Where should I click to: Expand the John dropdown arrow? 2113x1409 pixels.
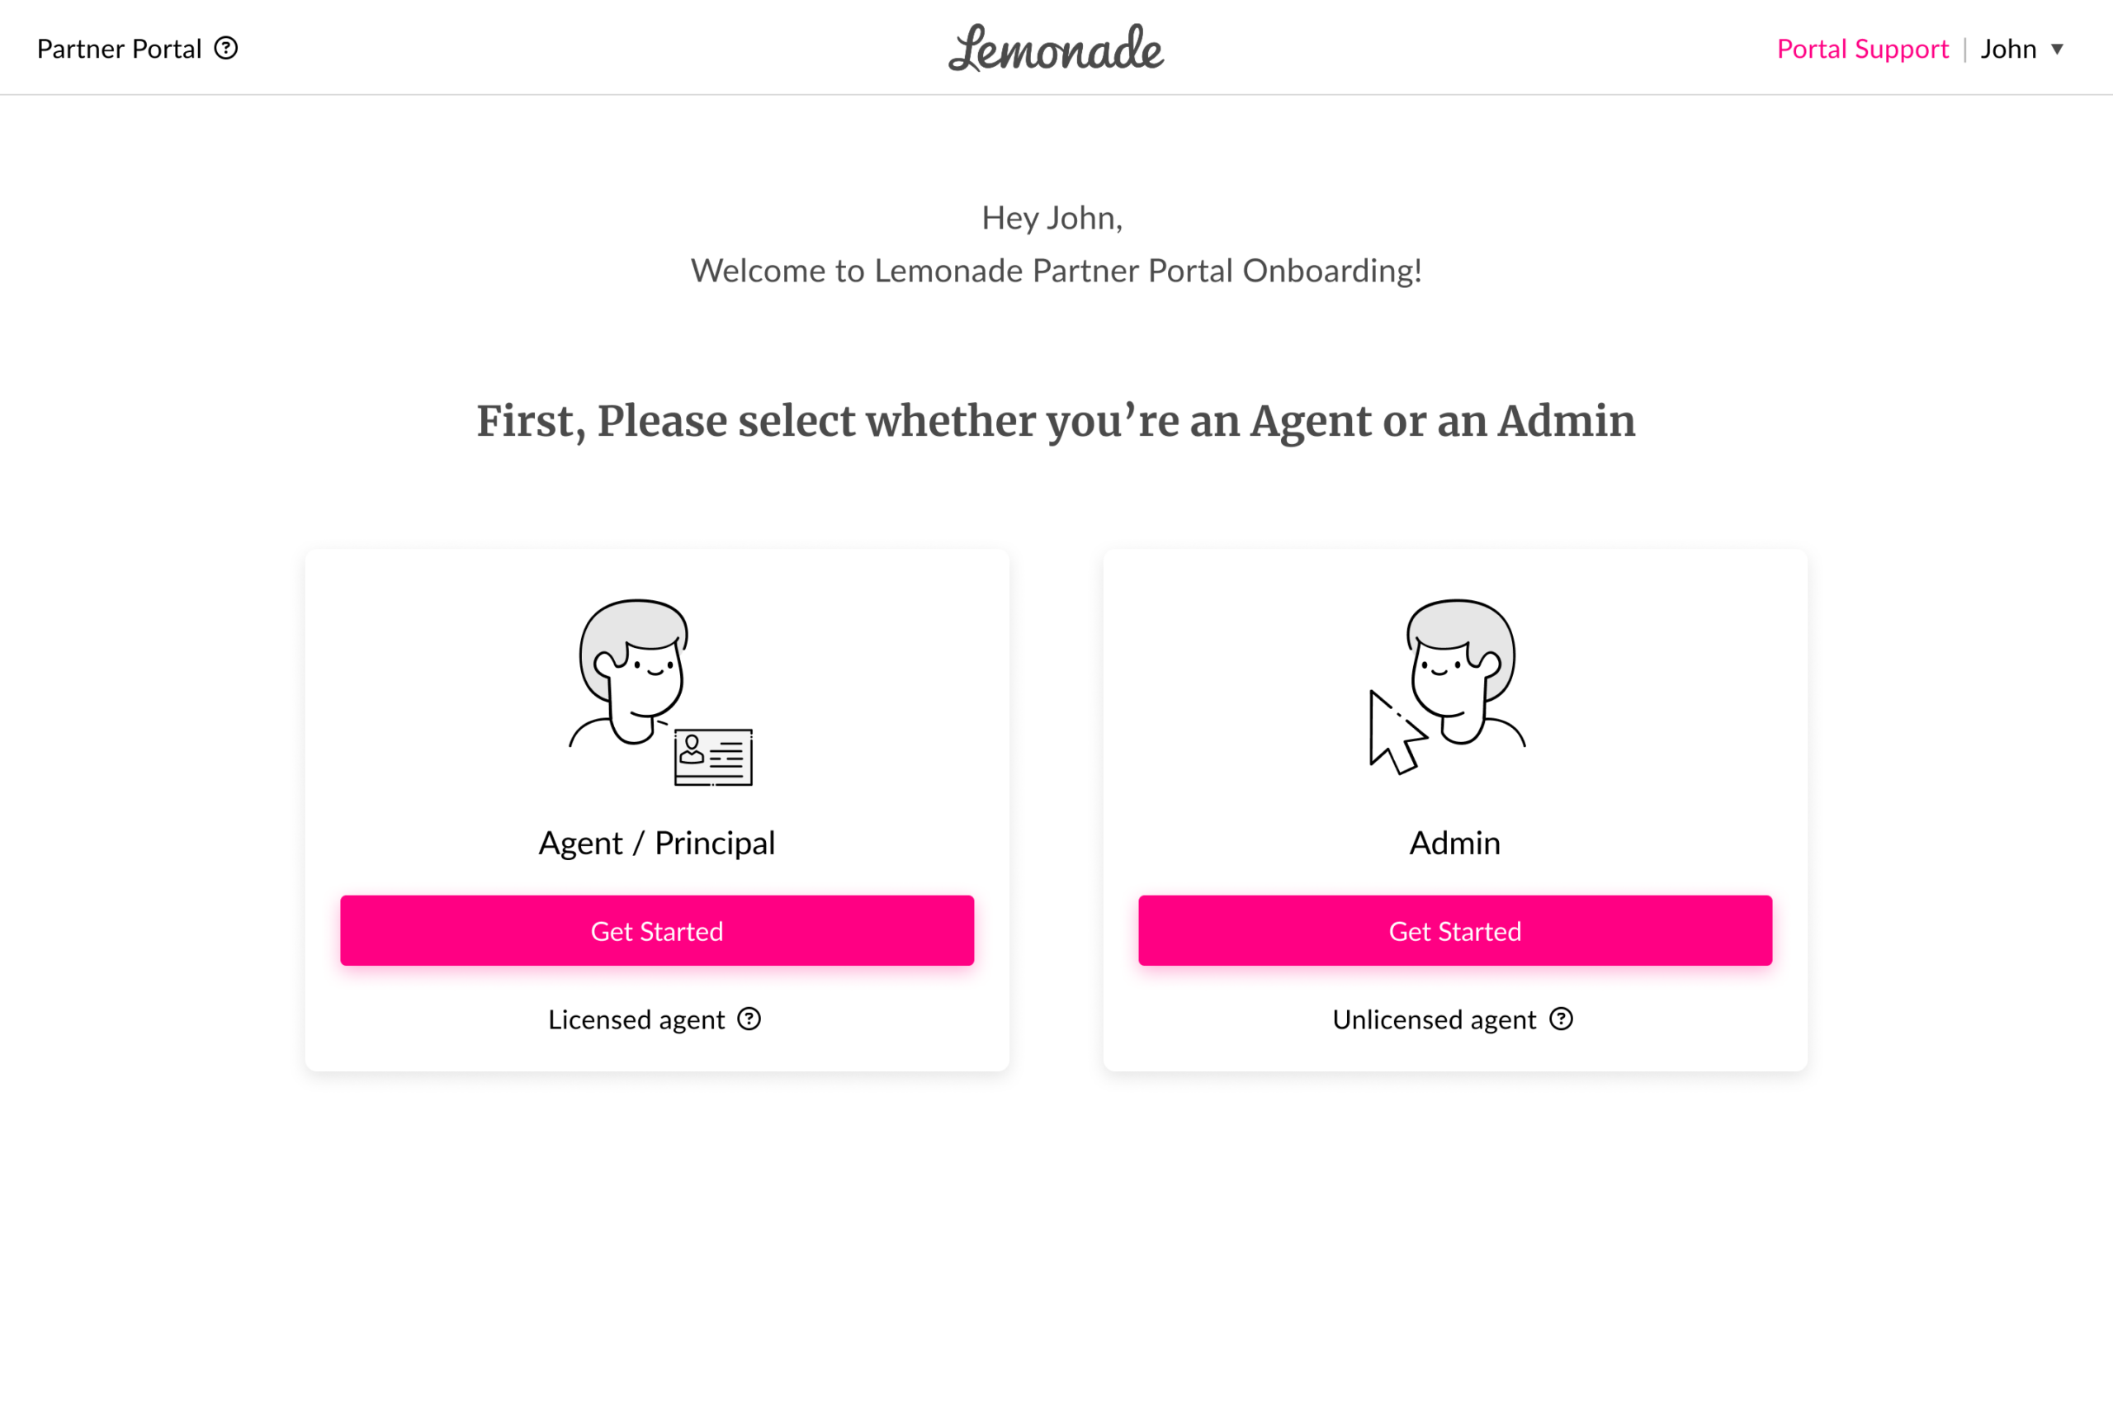[x=2058, y=50]
